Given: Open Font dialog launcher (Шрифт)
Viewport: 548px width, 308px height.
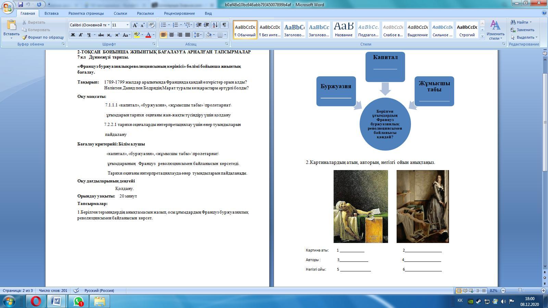Looking at the screenshot, I should click(154, 44).
